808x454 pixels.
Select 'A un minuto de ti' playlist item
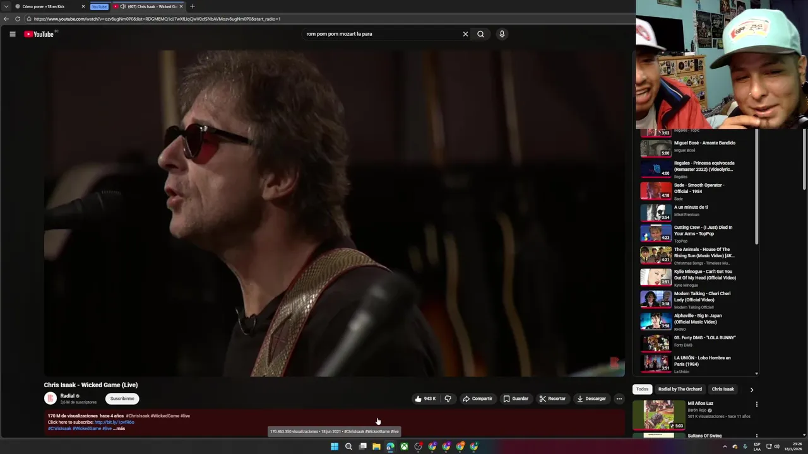pos(698,212)
